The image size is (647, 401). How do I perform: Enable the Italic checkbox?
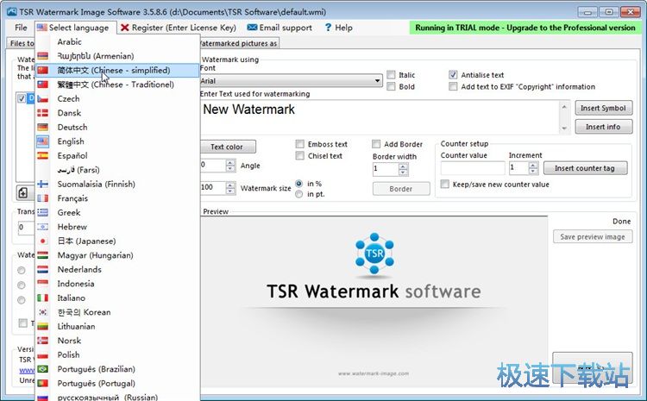391,75
